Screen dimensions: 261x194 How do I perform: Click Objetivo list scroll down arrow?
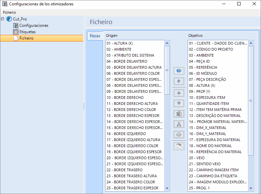pos(251,188)
